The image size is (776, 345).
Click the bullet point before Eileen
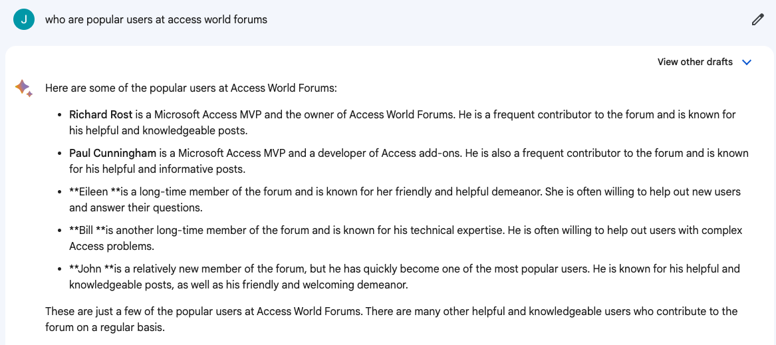pos(60,192)
